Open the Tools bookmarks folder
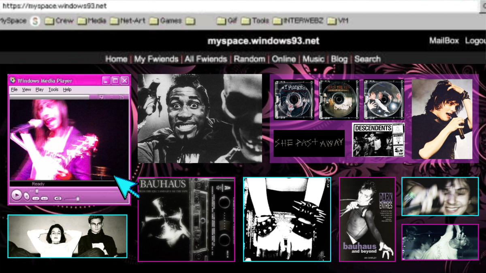The image size is (486, 273). [x=255, y=21]
